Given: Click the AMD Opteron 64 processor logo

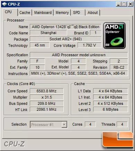Looking at the screenshot, I should coord(114,36).
